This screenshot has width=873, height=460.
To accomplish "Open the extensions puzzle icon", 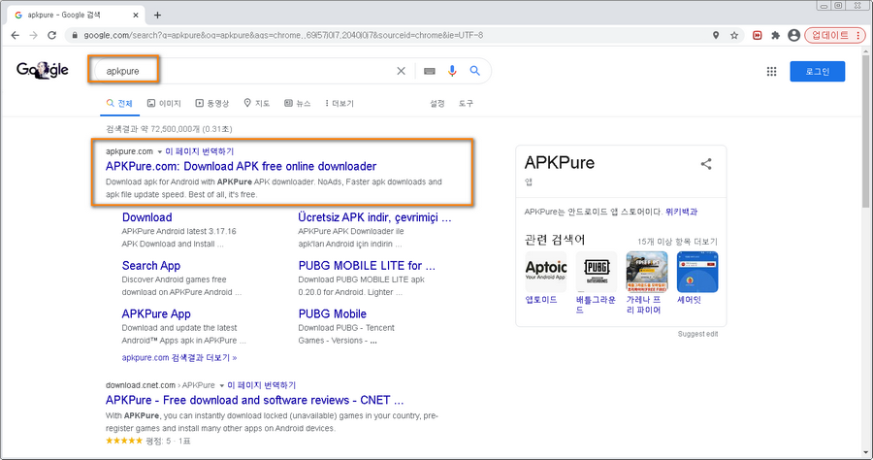I will 775,35.
